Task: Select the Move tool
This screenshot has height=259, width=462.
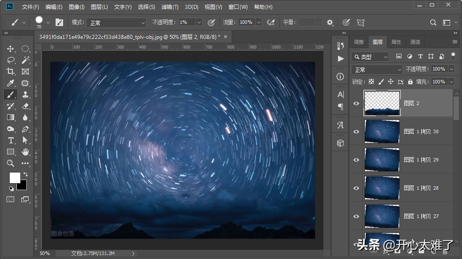Action: pos(11,49)
